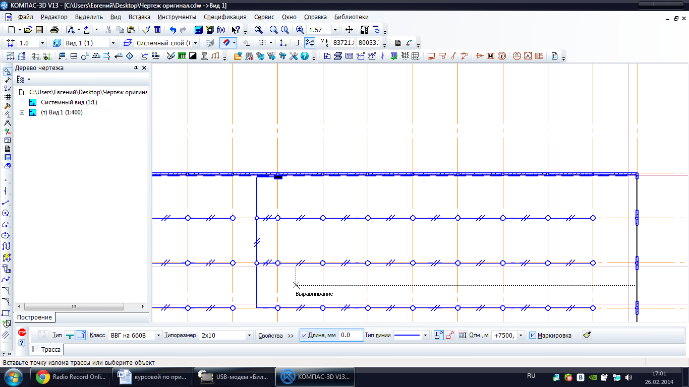Open the round blue Help icon
Screen dimensions: 689x387
[305, 56]
